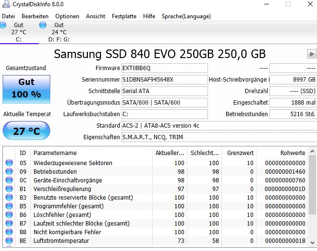The image size is (317, 251).
Task: Click the Aktueller... column header
Action: coord(170,153)
